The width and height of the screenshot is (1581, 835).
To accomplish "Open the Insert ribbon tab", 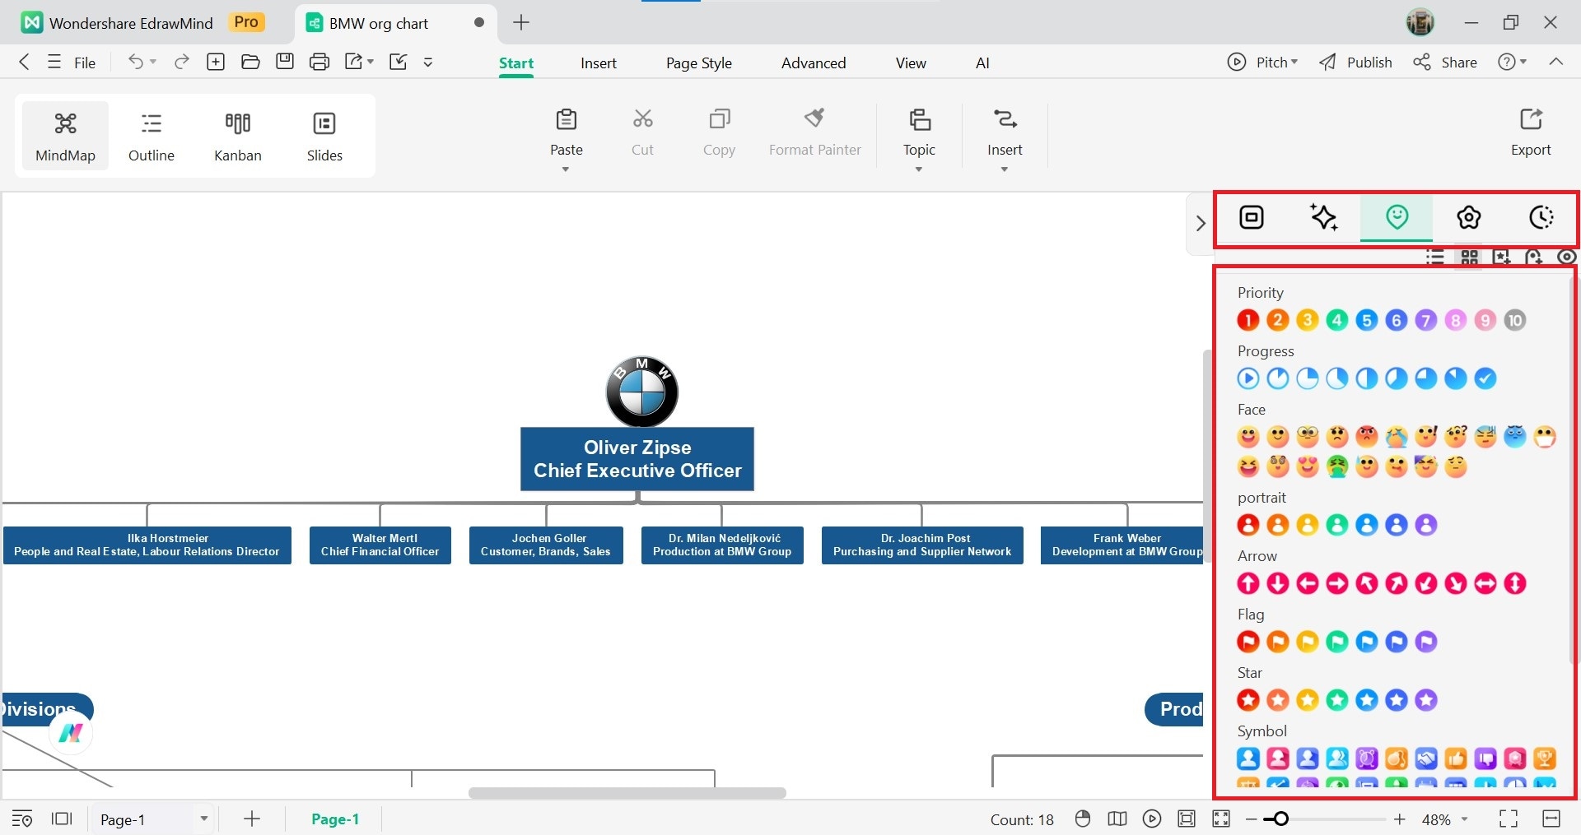I will (599, 63).
